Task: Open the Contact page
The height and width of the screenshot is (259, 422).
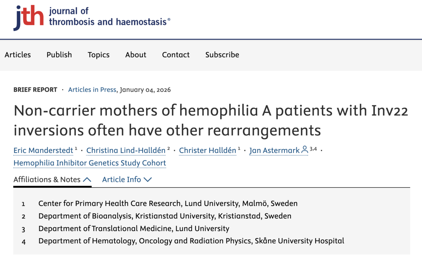Action: pos(176,55)
